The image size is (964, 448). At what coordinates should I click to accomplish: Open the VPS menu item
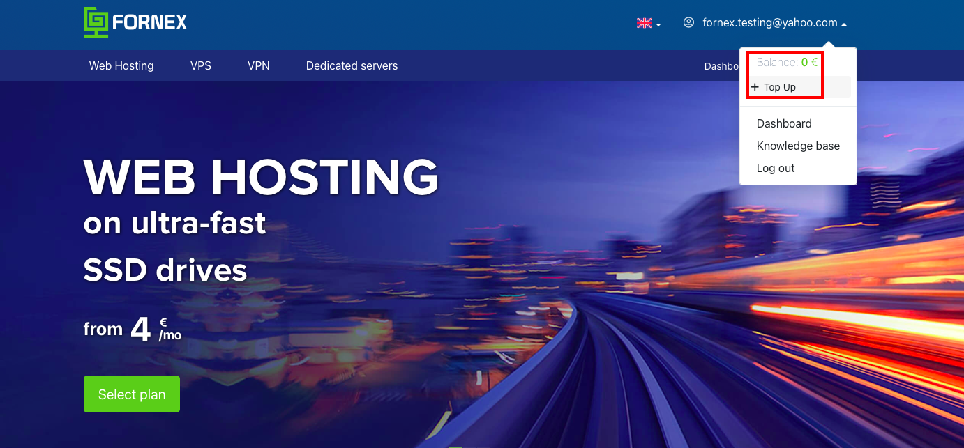tap(201, 65)
